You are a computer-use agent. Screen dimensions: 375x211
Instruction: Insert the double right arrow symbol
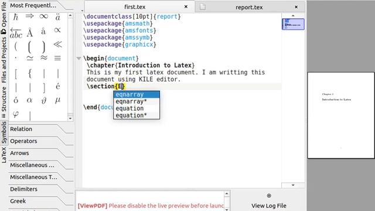pyautogui.click(x=30, y=16)
